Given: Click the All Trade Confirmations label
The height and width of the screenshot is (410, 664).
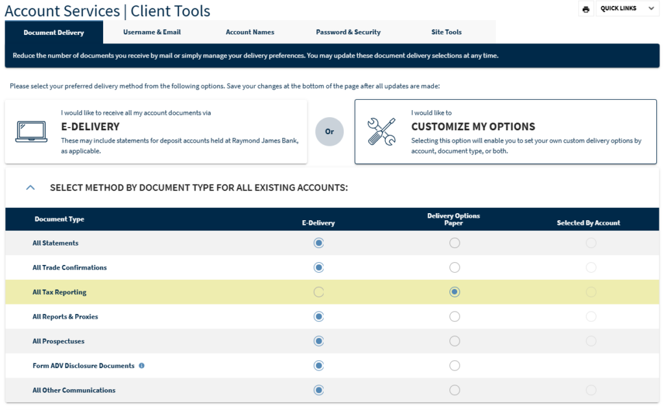Looking at the screenshot, I should pos(69,268).
